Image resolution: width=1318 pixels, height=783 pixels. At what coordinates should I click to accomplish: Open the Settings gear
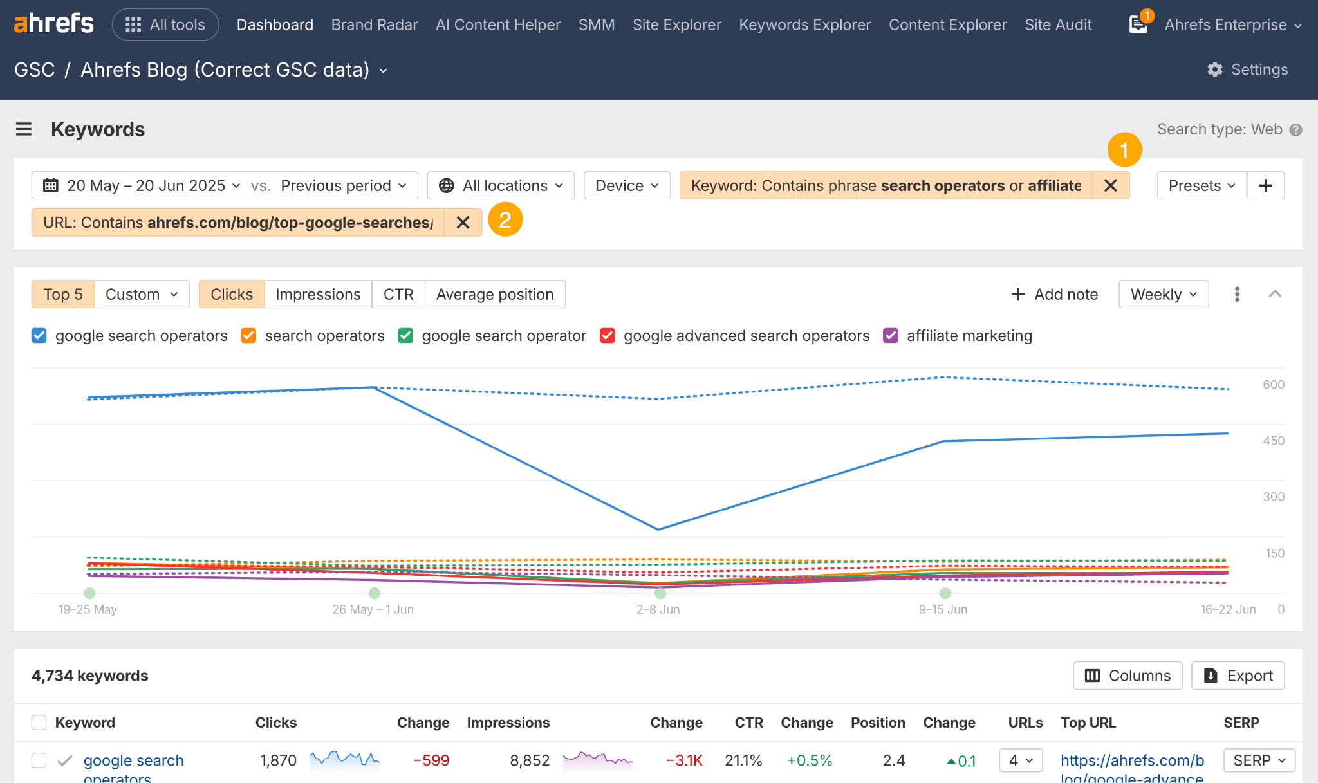coord(1247,69)
